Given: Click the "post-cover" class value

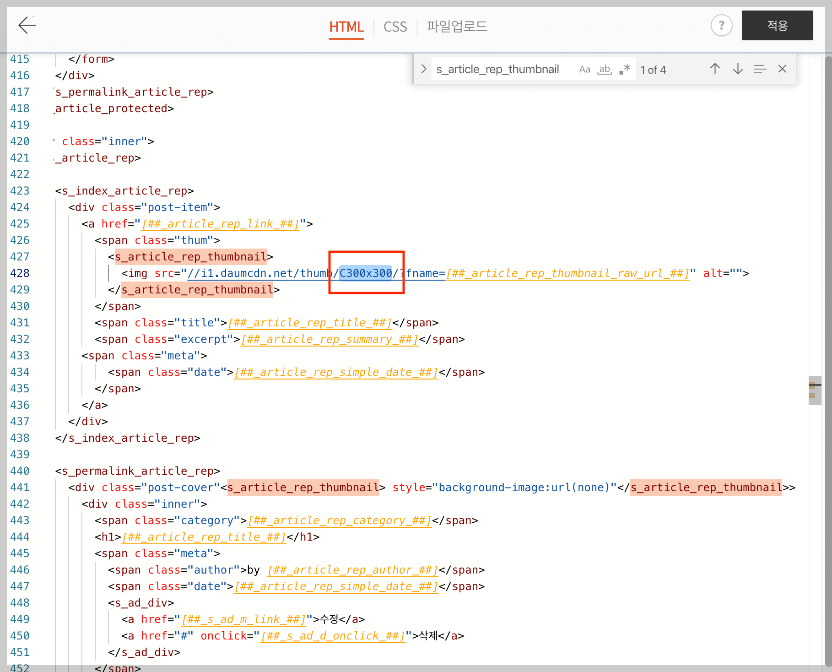Looking at the screenshot, I should coord(181,488).
